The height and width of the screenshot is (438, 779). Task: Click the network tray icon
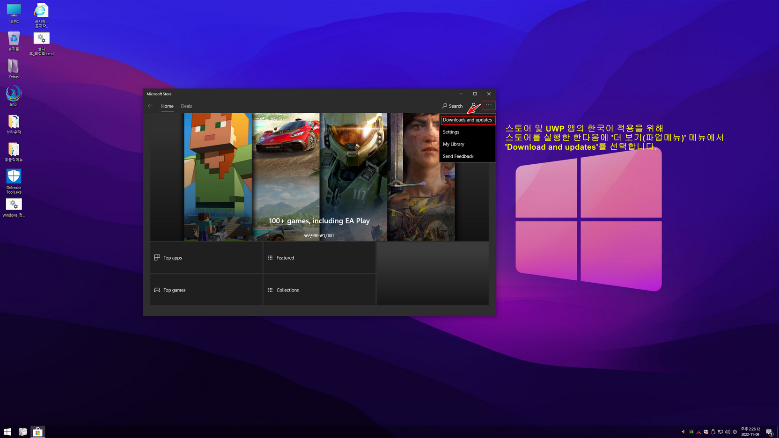(720, 432)
